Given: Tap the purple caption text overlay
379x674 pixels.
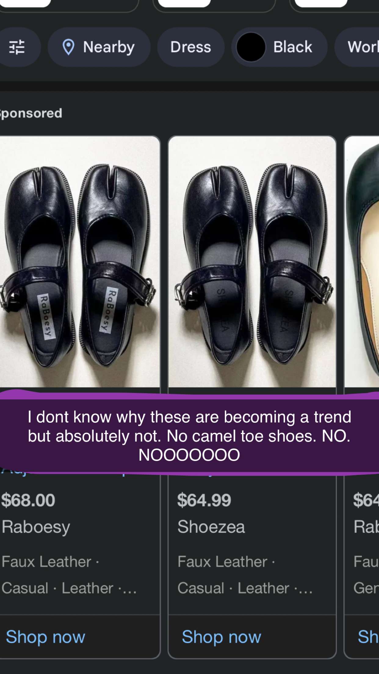Looking at the screenshot, I should (x=189, y=435).
